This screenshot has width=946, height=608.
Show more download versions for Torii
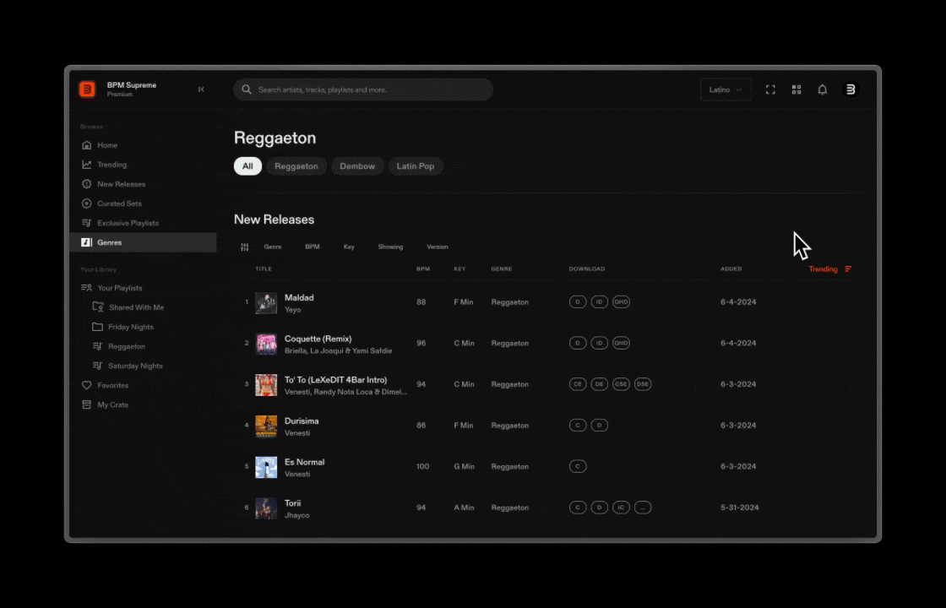(x=643, y=508)
